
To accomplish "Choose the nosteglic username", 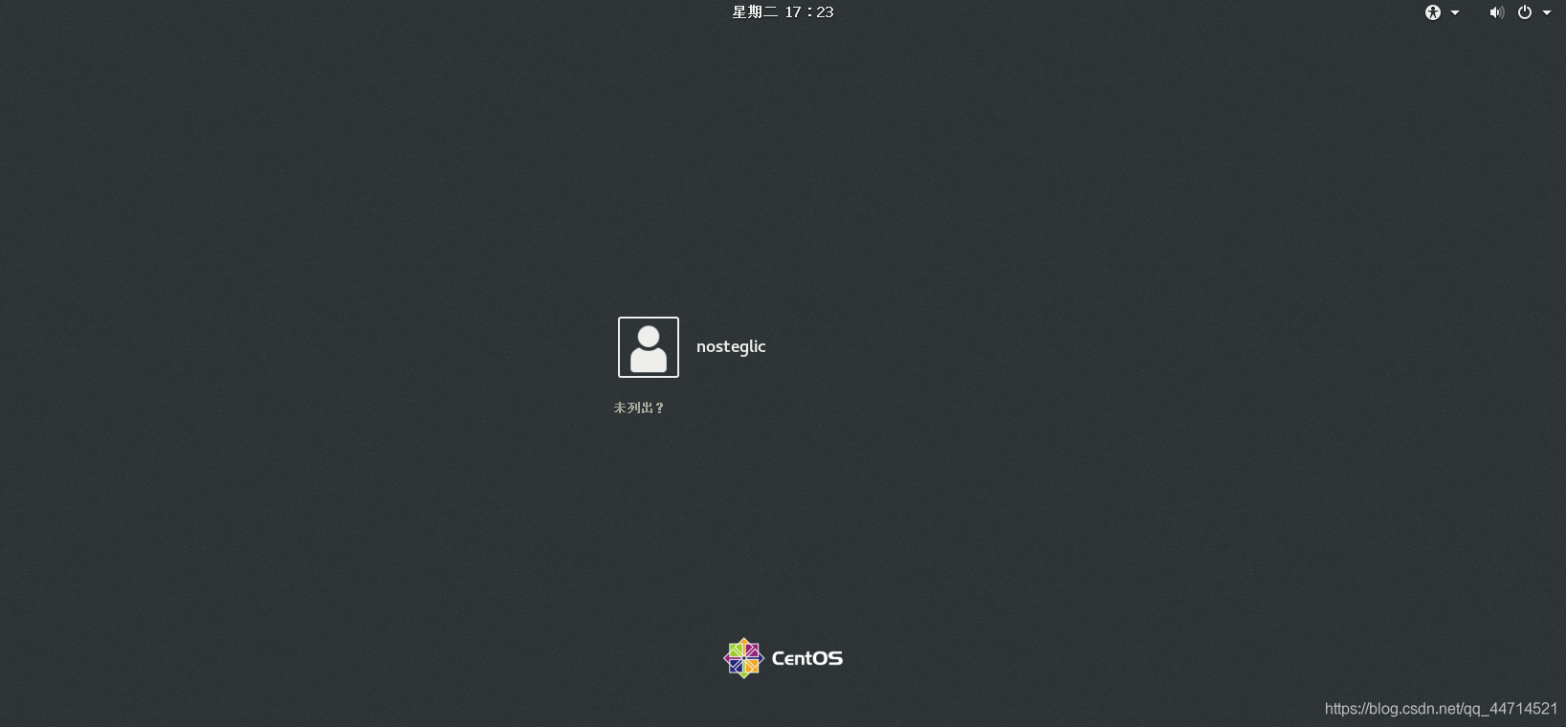I will pyautogui.click(x=731, y=346).
